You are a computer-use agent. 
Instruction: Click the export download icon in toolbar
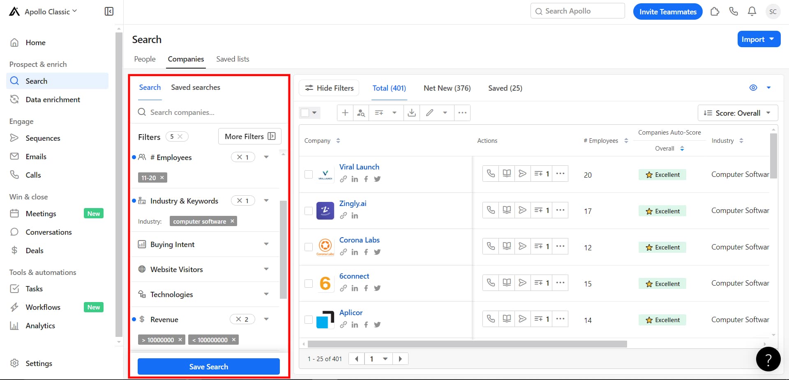click(412, 112)
